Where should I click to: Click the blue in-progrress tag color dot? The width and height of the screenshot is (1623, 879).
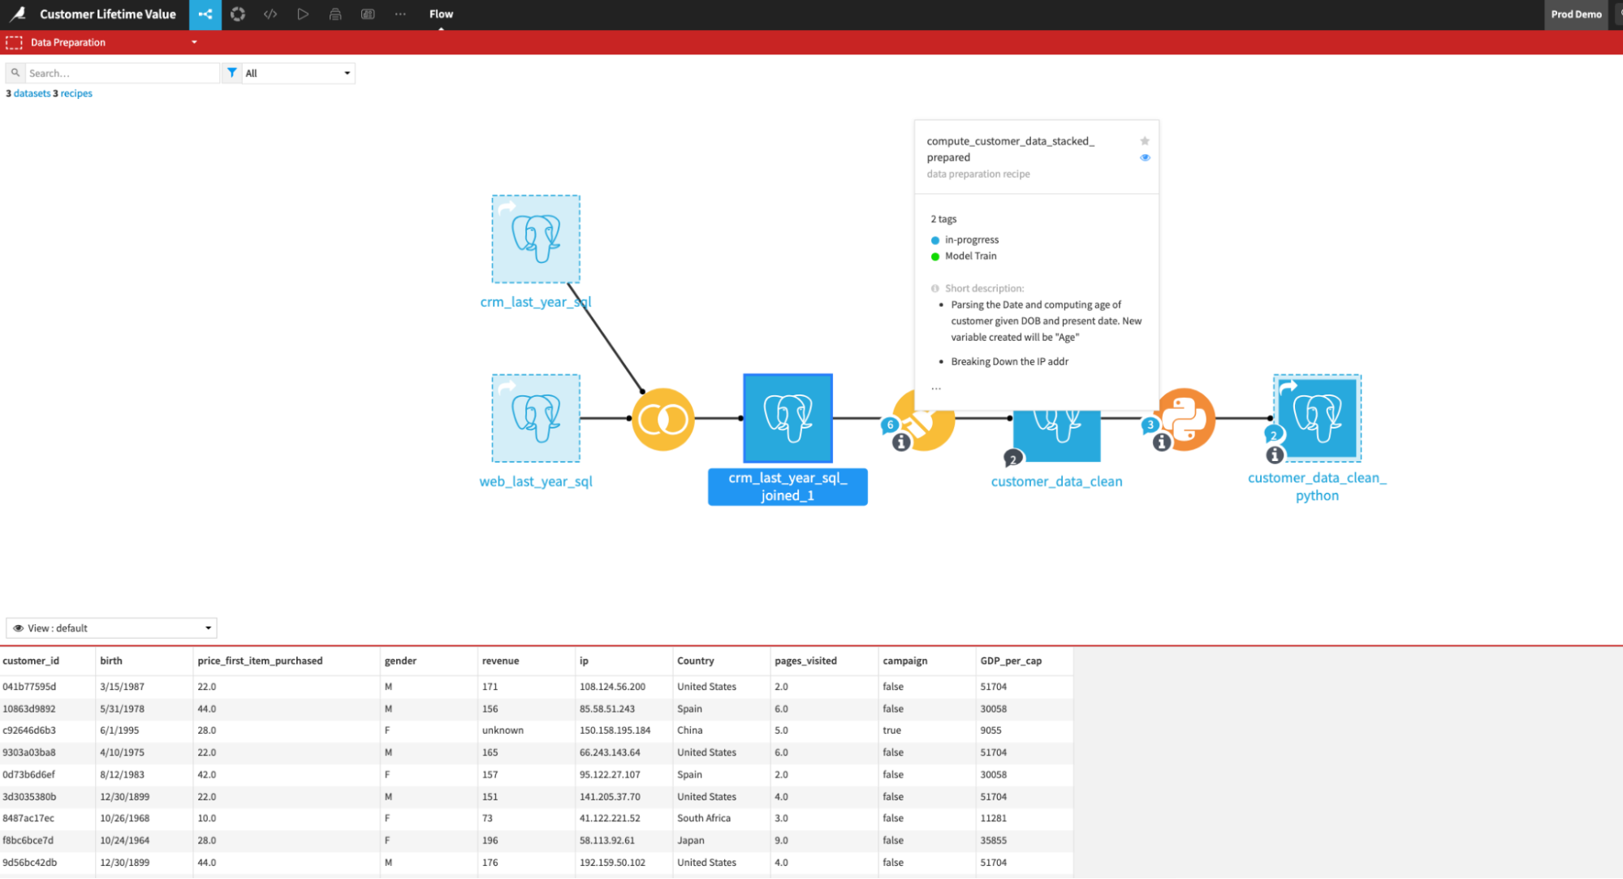[x=935, y=239]
